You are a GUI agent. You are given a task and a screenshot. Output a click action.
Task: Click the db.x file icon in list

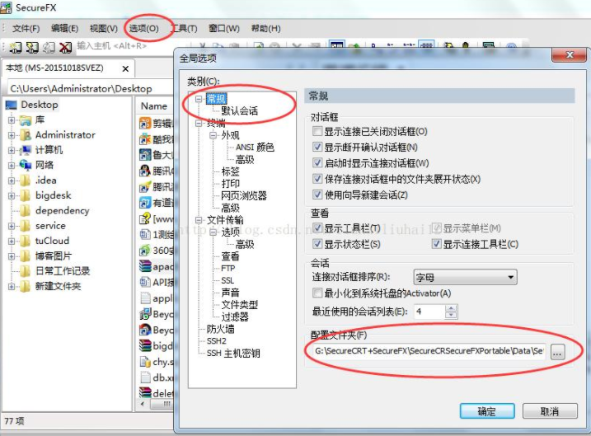(145, 377)
